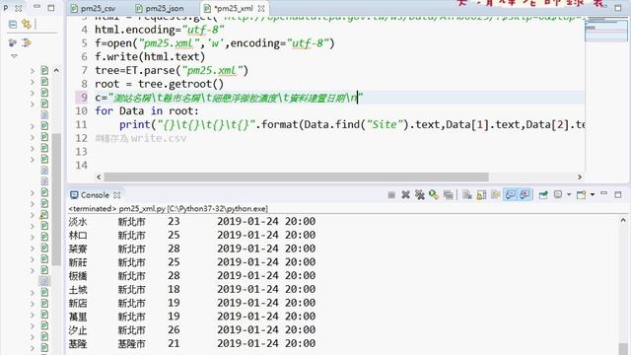Click line number 9 in the editor gutter
631x355 pixels.
pyautogui.click(x=84, y=98)
